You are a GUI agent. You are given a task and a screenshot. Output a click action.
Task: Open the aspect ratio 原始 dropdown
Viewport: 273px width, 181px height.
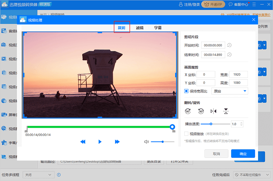coord(229,91)
